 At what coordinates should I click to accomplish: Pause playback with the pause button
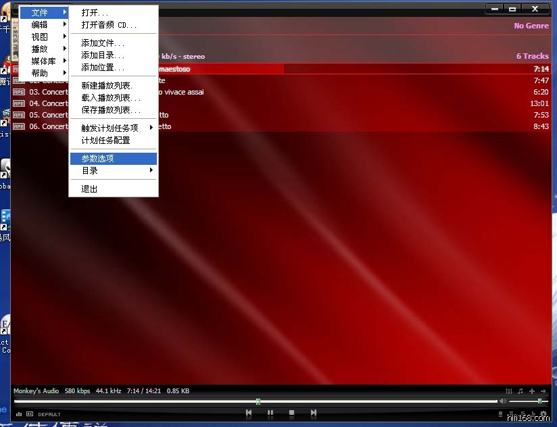(x=270, y=413)
